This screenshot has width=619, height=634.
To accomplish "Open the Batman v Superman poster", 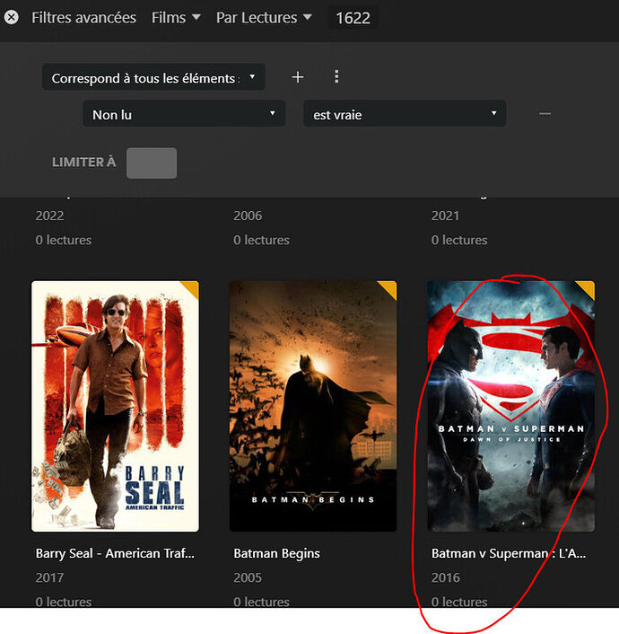I will (x=511, y=406).
